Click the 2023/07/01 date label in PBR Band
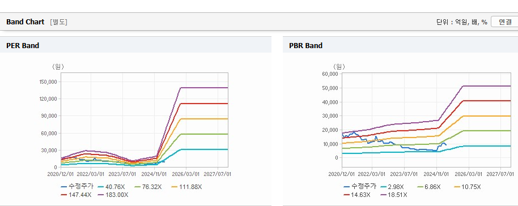Screen dimensions: 518x206 (404, 174)
